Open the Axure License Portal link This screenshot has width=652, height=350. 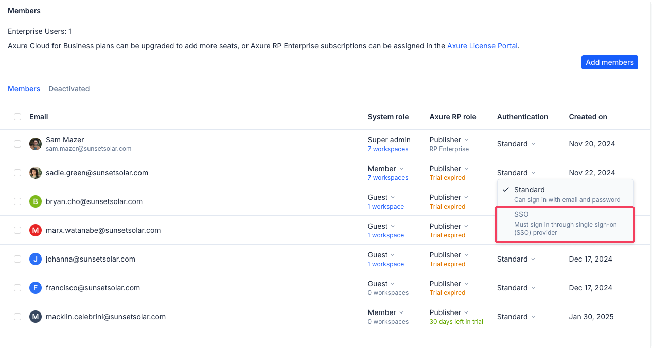482,46
